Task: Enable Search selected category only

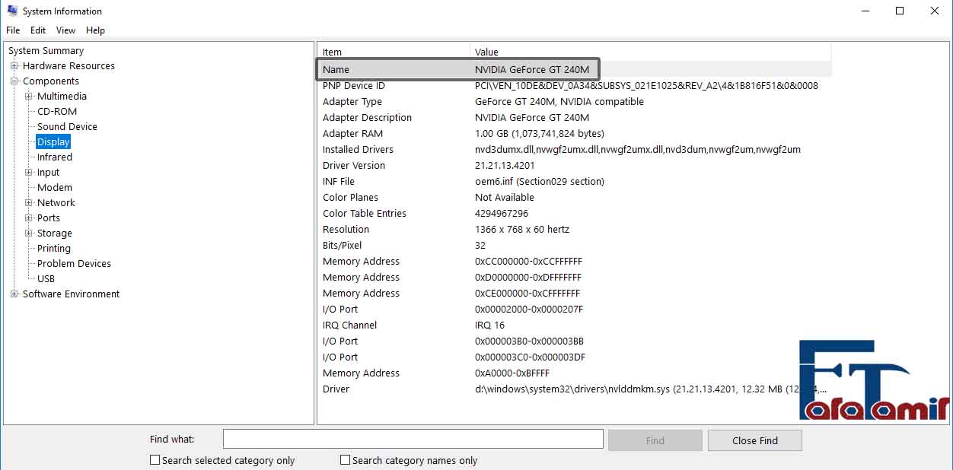Action: pos(155,460)
